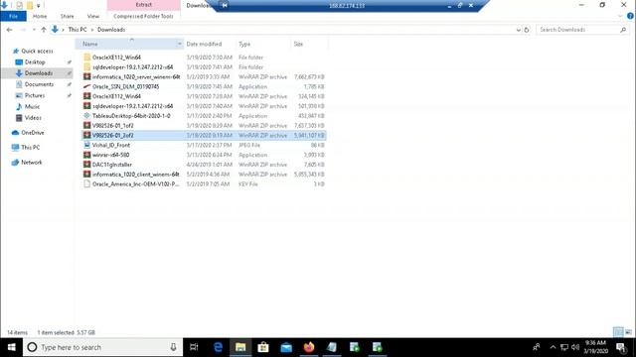The image size is (636, 357).
Task: Go up one folder level with Up arrow
Action: point(44,30)
